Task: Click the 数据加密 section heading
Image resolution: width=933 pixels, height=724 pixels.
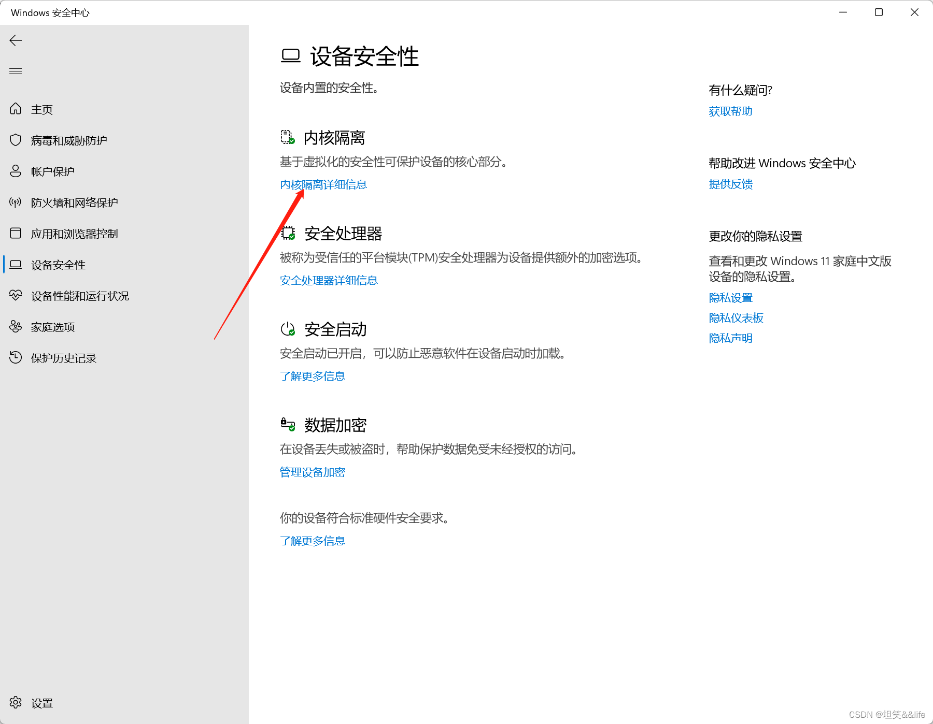Action: pyautogui.click(x=335, y=425)
